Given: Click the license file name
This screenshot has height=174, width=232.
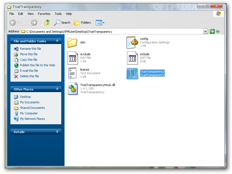Looking at the screenshot, I should (x=85, y=70).
